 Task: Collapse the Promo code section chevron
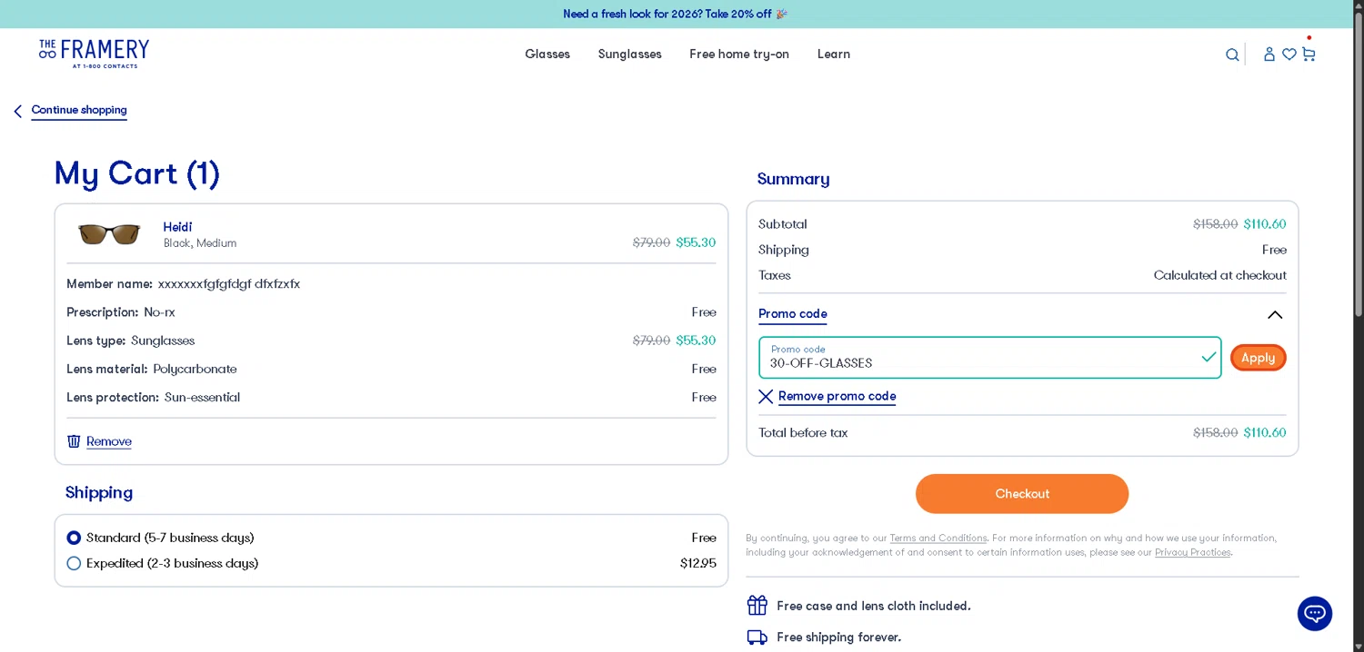point(1275,315)
